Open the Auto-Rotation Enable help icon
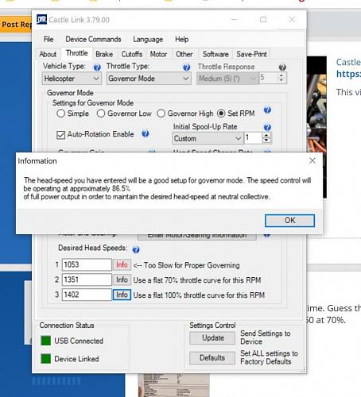Image resolution: width=361 pixels, height=397 pixels. click(146, 133)
